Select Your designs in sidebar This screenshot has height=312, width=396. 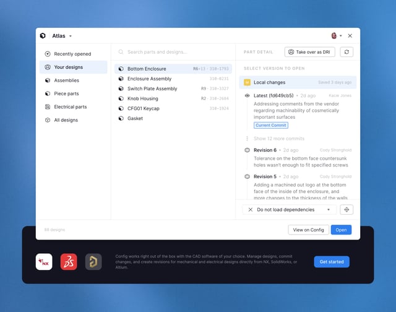[73, 67]
